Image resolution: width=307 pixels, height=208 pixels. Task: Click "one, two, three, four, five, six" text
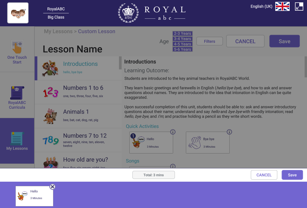[83, 96]
